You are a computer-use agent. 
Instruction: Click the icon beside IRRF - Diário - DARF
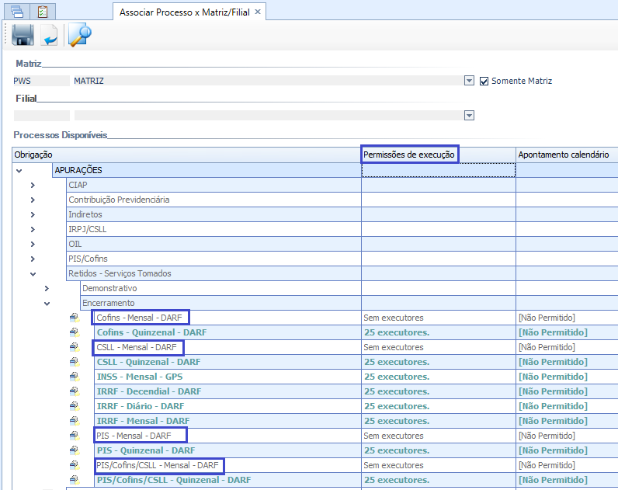75,406
